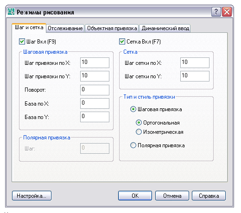Select the Ортогональная radio option
The height and width of the screenshot is (213, 241).
(x=139, y=123)
